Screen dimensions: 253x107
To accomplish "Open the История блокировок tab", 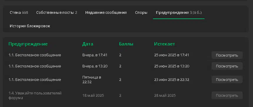I will click(x=30, y=26).
